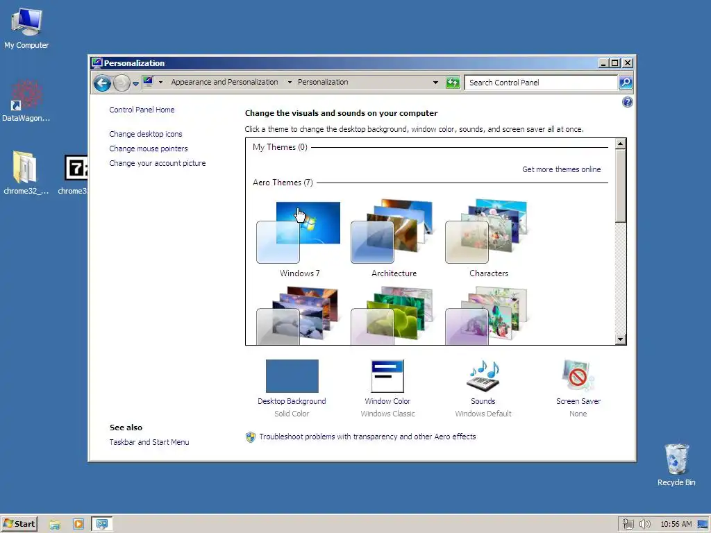
Task: Open Troubleshoot problems with transparency link
Action: (367, 437)
